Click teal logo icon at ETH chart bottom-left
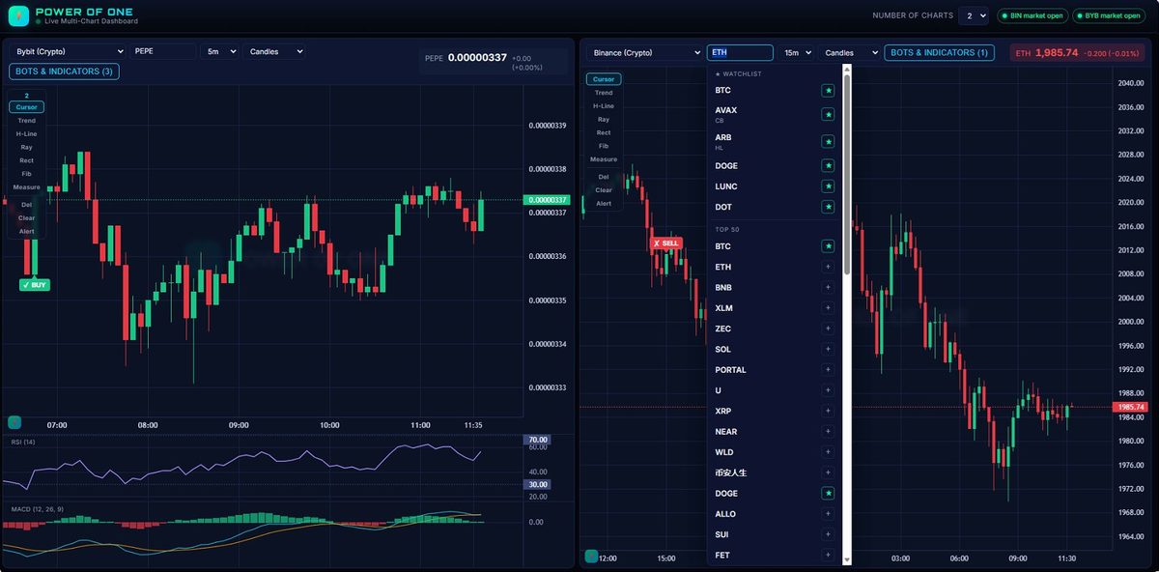1159x572 pixels. 592,556
